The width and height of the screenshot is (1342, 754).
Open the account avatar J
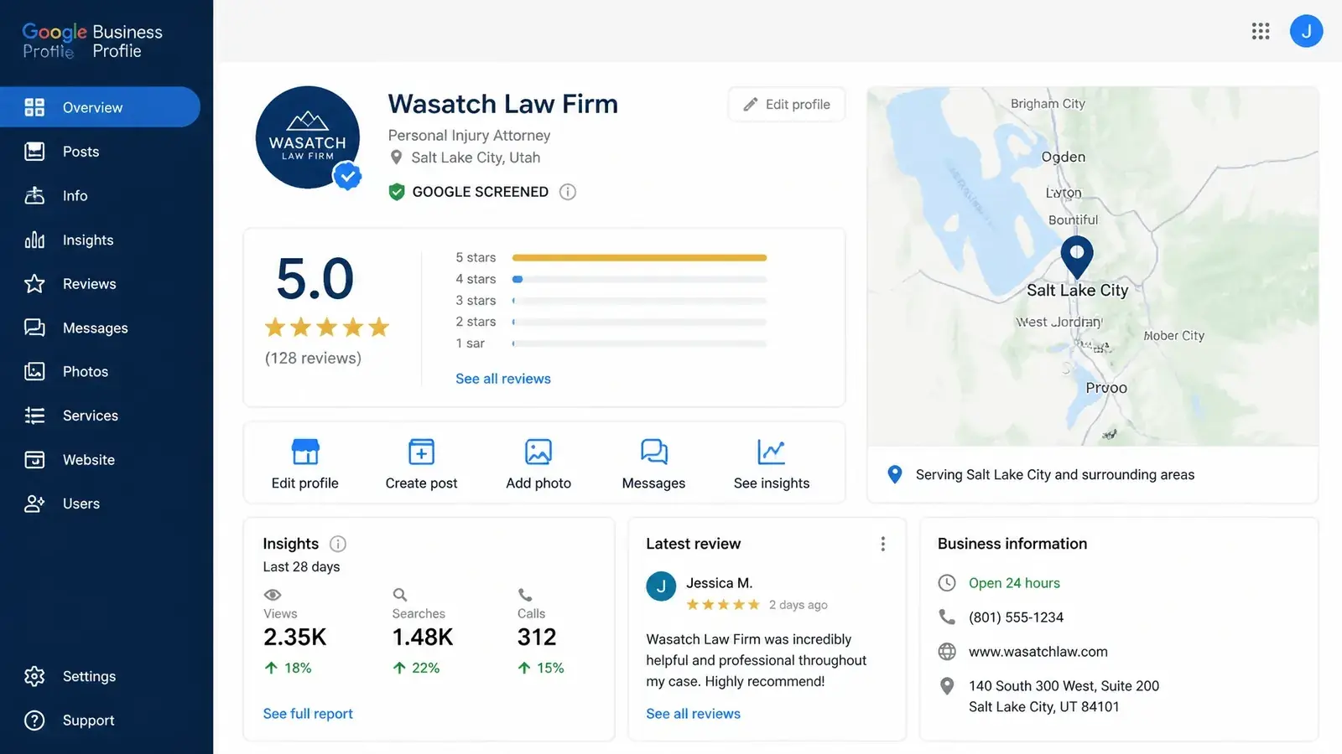tap(1306, 31)
